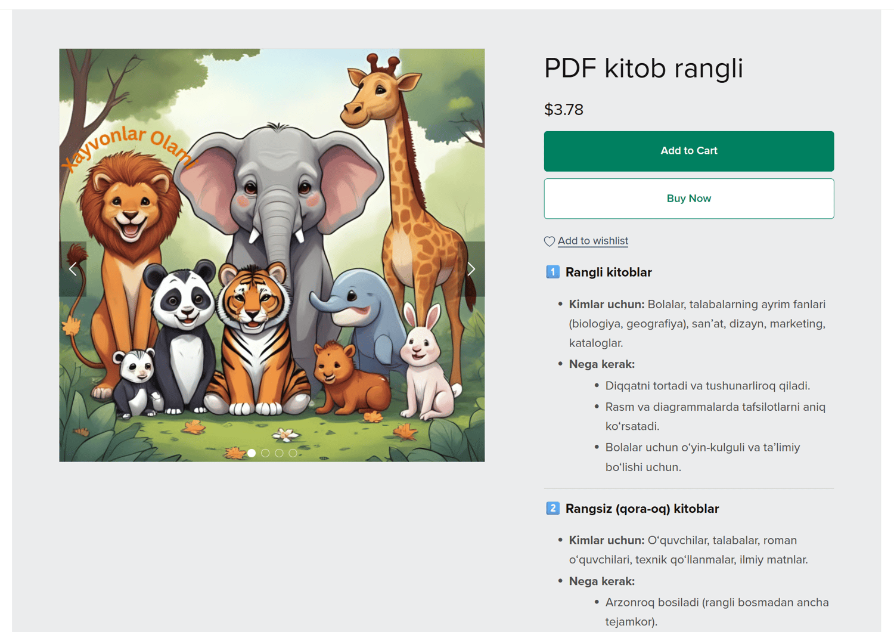Click the PDF kitob rangli product title

point(643,68)
